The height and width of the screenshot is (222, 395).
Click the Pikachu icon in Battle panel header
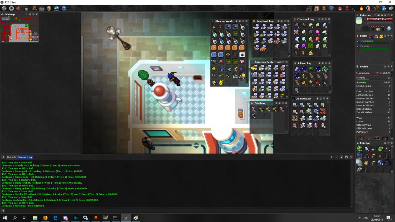381,36
